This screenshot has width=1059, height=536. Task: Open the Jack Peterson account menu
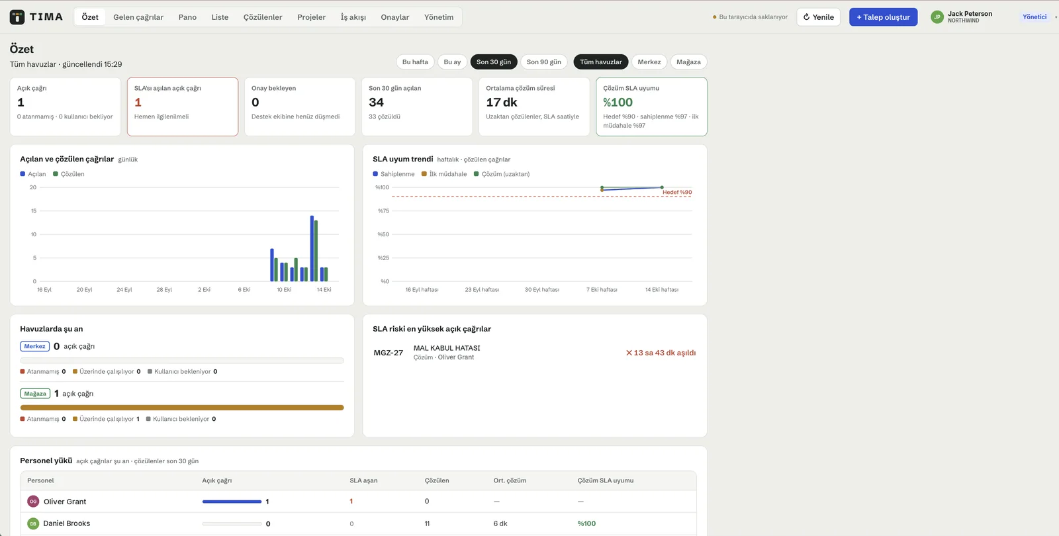(970, 17)
